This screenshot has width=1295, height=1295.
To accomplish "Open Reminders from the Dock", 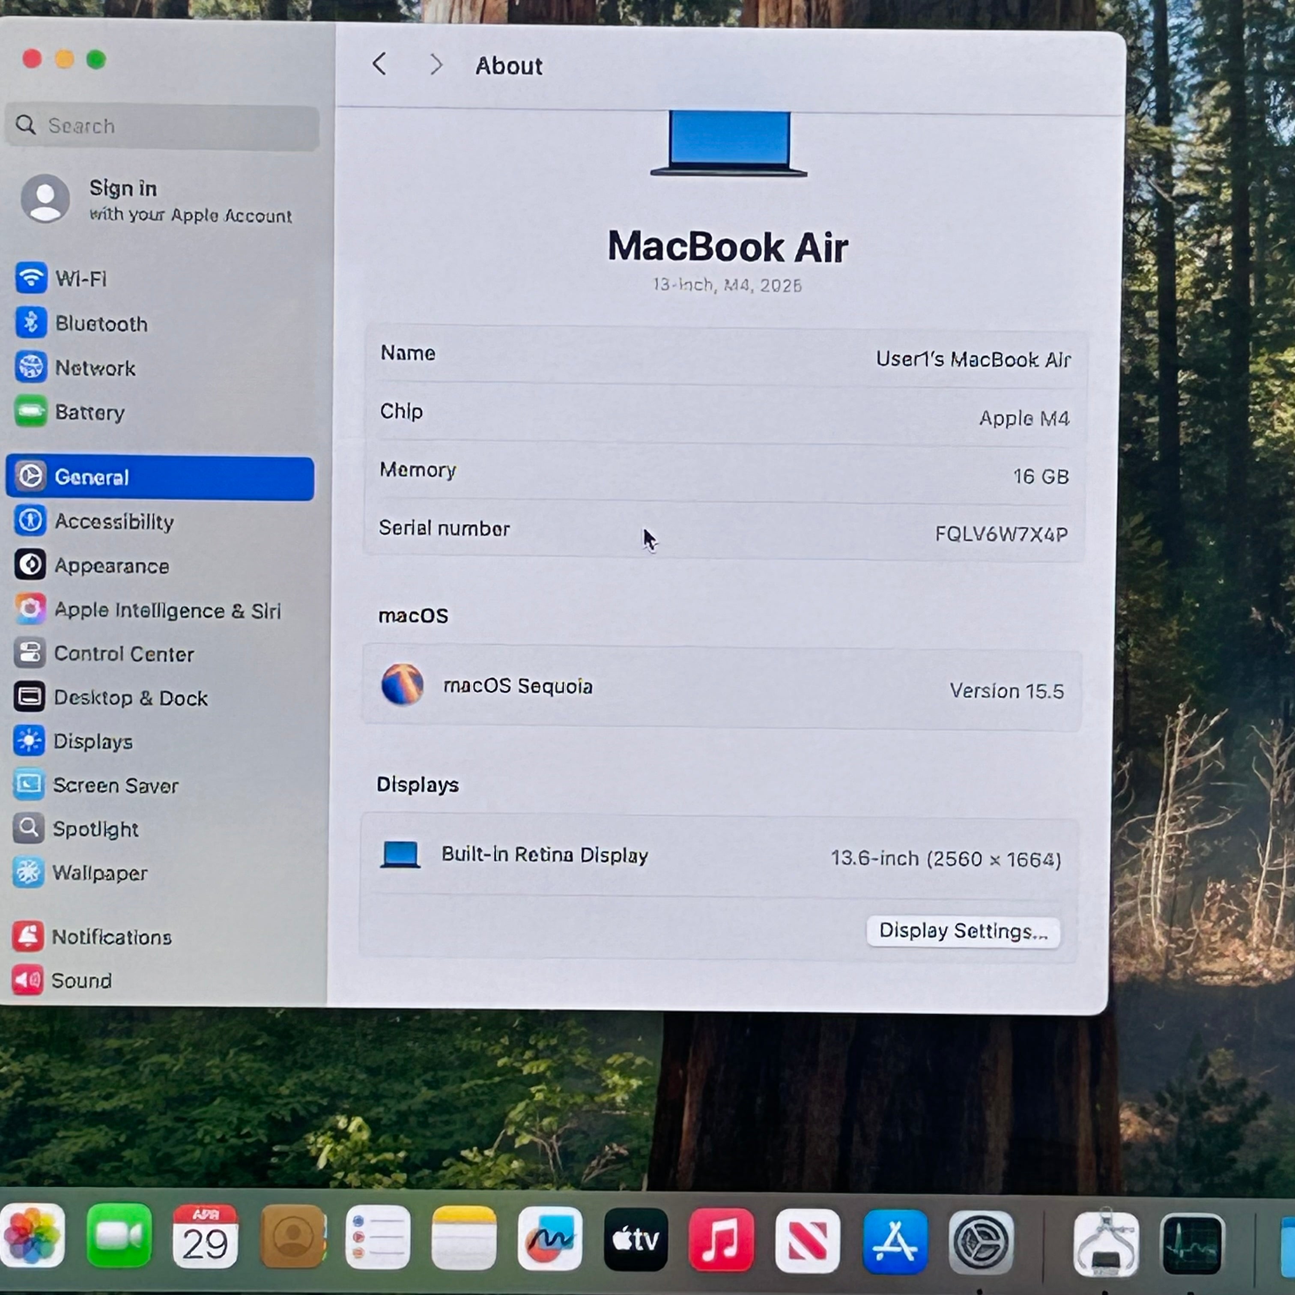I will click(x=378, y=1237).
